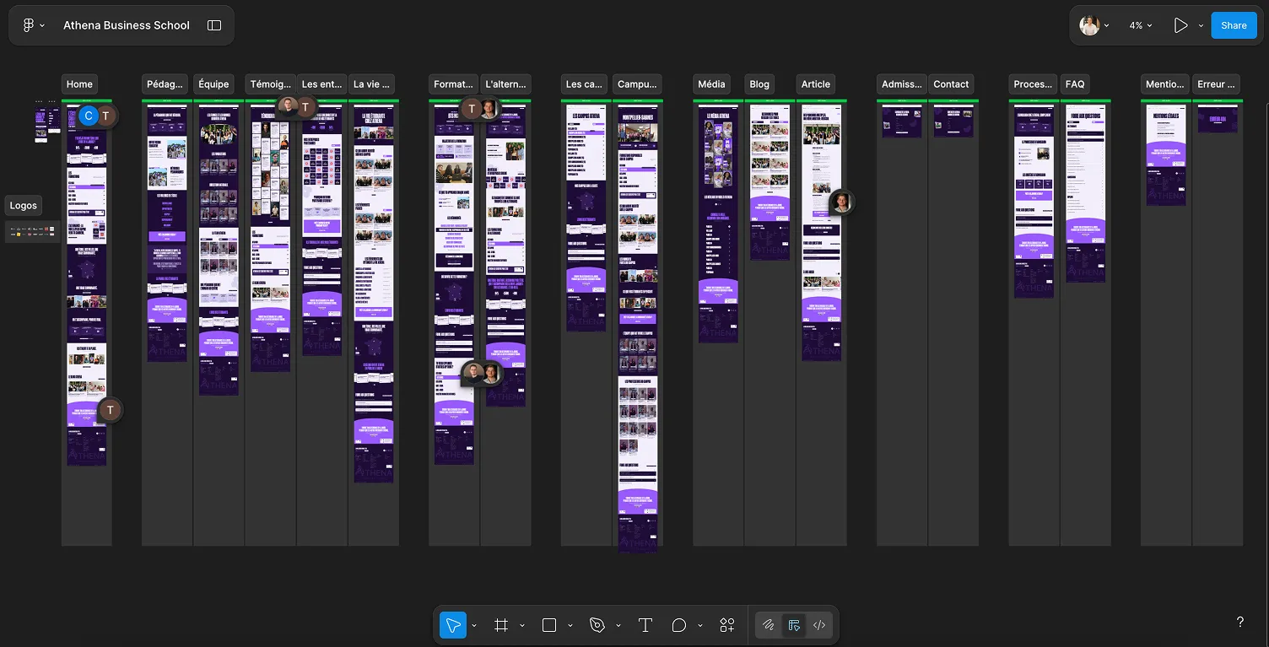The image size is (1269, 647).
Task: Select the Ellipse shape tool
Action: point(678,625)
